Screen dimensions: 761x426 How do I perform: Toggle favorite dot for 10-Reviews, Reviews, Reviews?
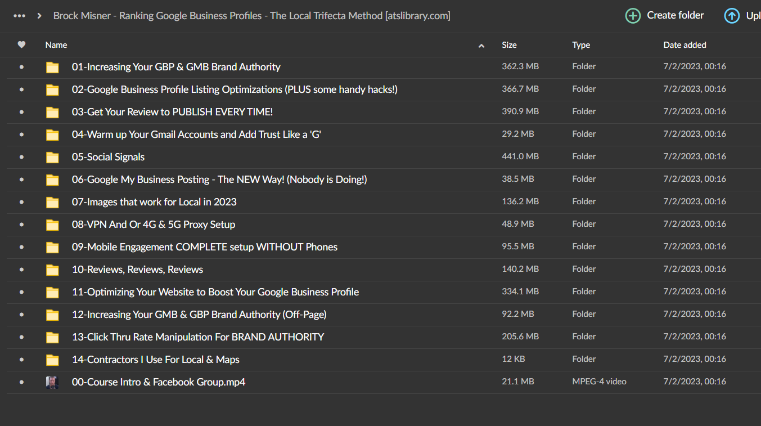(21, 270)
